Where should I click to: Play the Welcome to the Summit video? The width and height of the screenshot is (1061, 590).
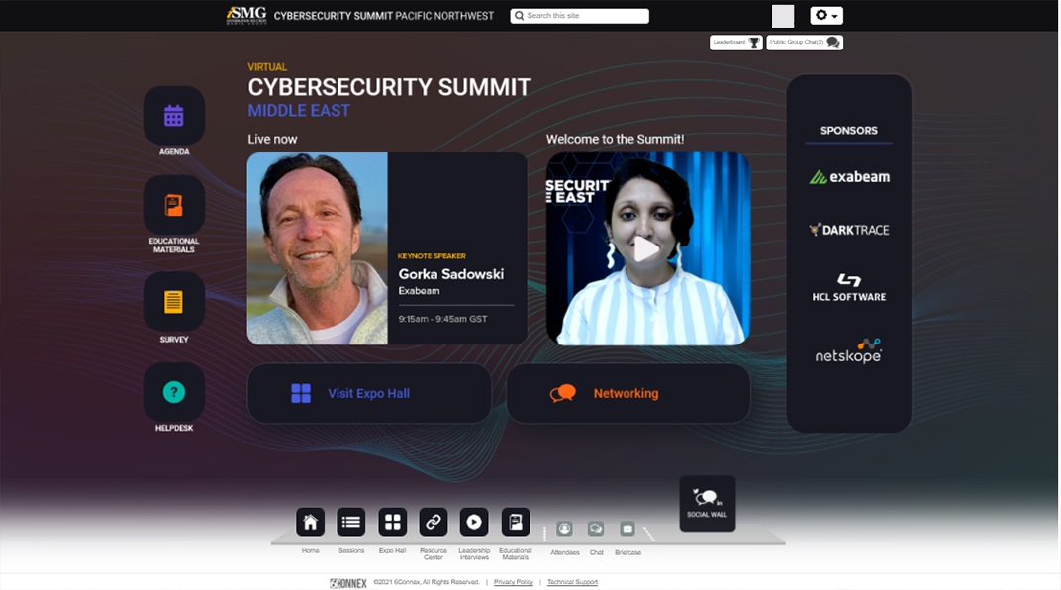pyautogui.click(x=646, y=249)
